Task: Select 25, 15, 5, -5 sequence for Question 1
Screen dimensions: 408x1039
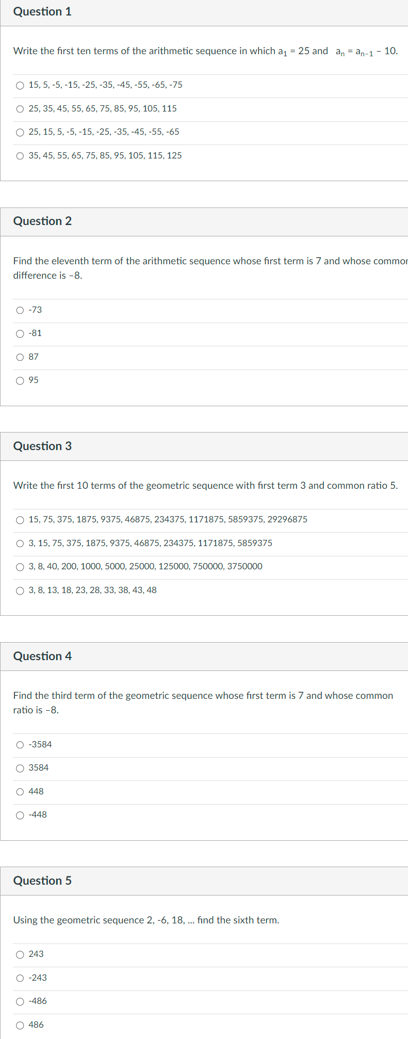Action: [20, 132]
